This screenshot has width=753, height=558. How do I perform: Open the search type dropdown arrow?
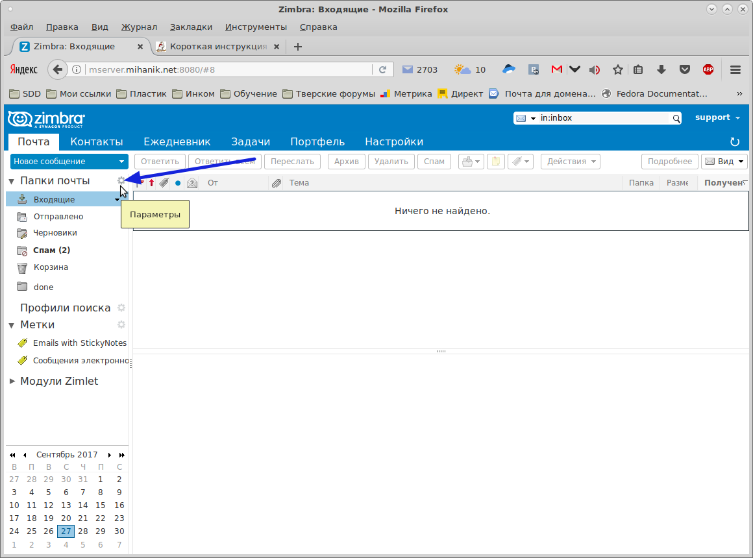click(533, 119)
